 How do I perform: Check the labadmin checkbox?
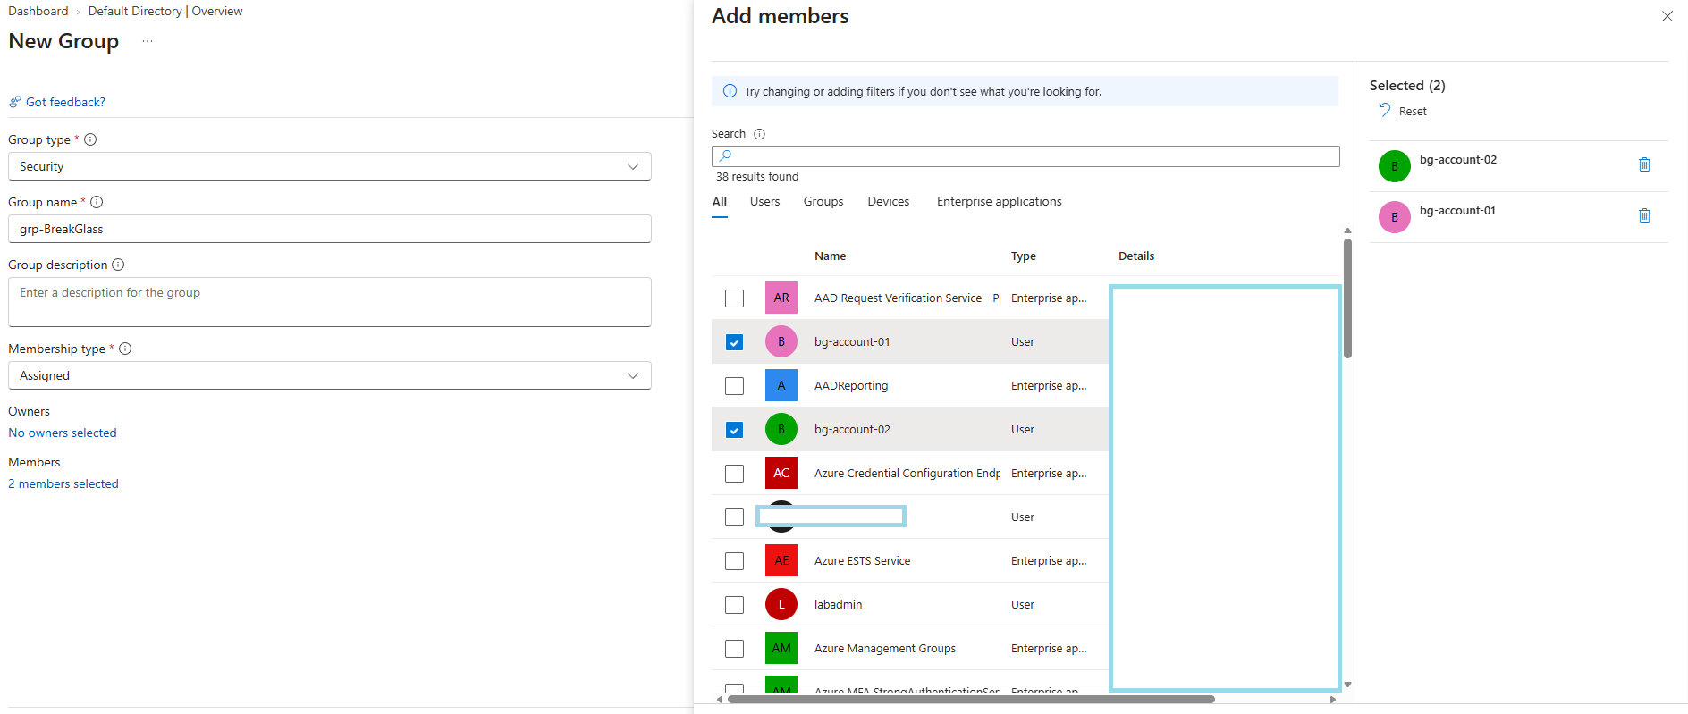pos(734,604)
